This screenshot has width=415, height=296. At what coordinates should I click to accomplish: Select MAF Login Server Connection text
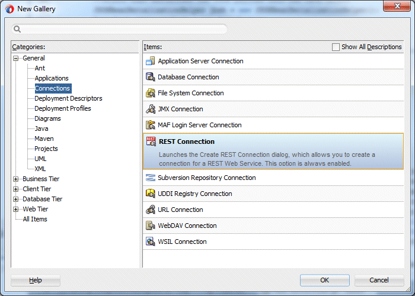tap(200, 125)
